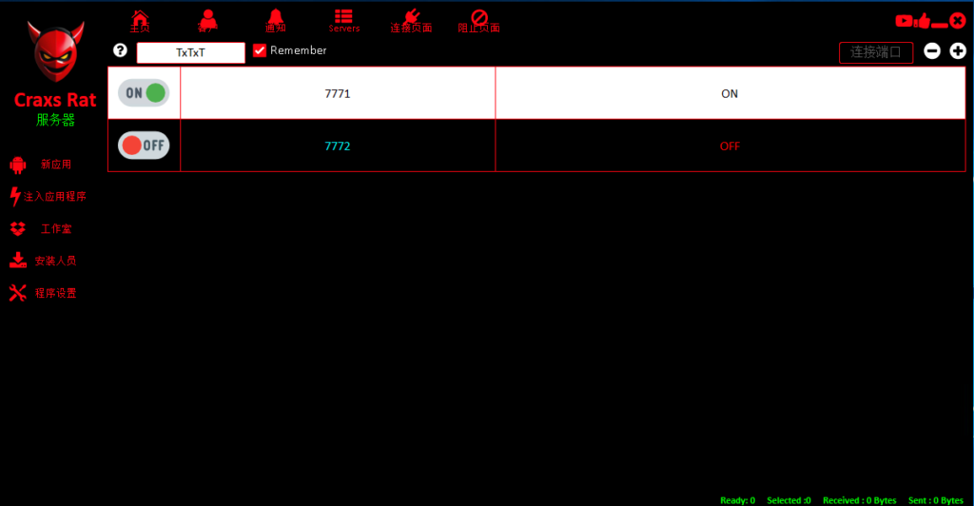Screen dimensions: 974x506
Task: Click the YouTube icon at top right
Action: point(904,20)
